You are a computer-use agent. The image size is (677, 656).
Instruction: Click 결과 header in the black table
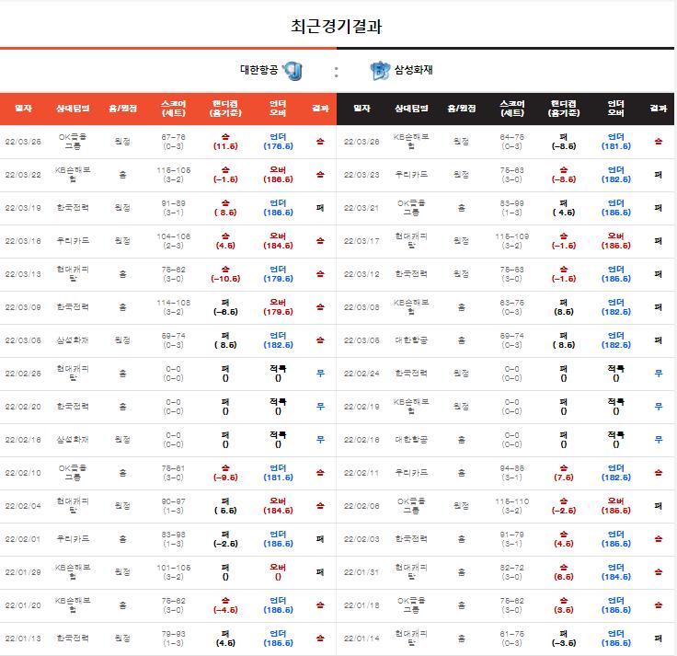point(659,109)
